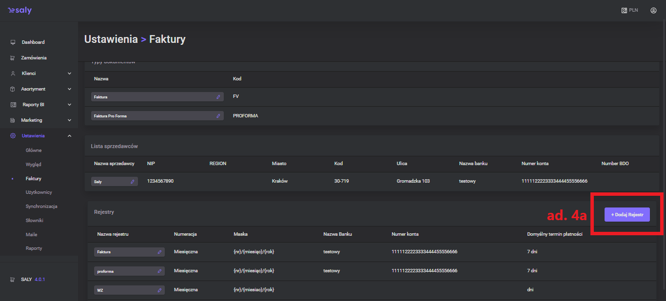666x301 pixels.
Task: Click pencil icon on WZ registry
Action: click(159, 290)
